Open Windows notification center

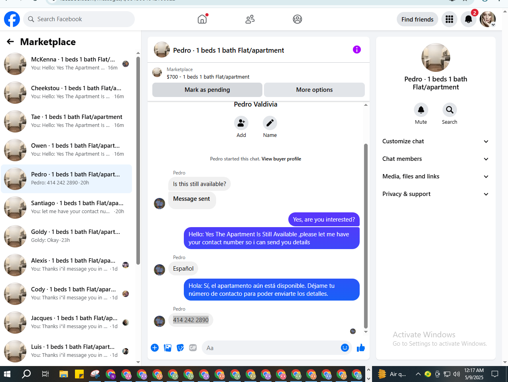coord(495,374)
